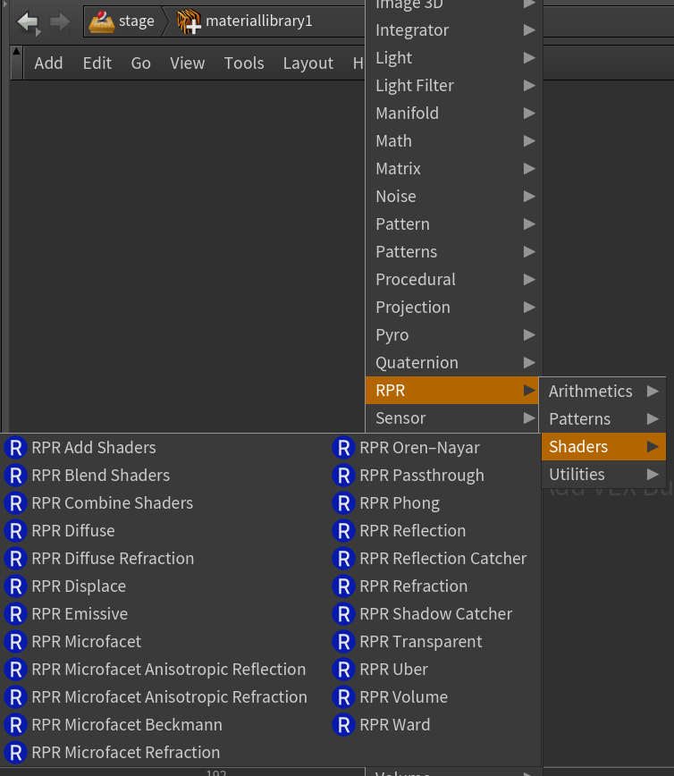Select the RPR Uber shader icon
Viewport: 674px width, 776px height.
point(344,669)
